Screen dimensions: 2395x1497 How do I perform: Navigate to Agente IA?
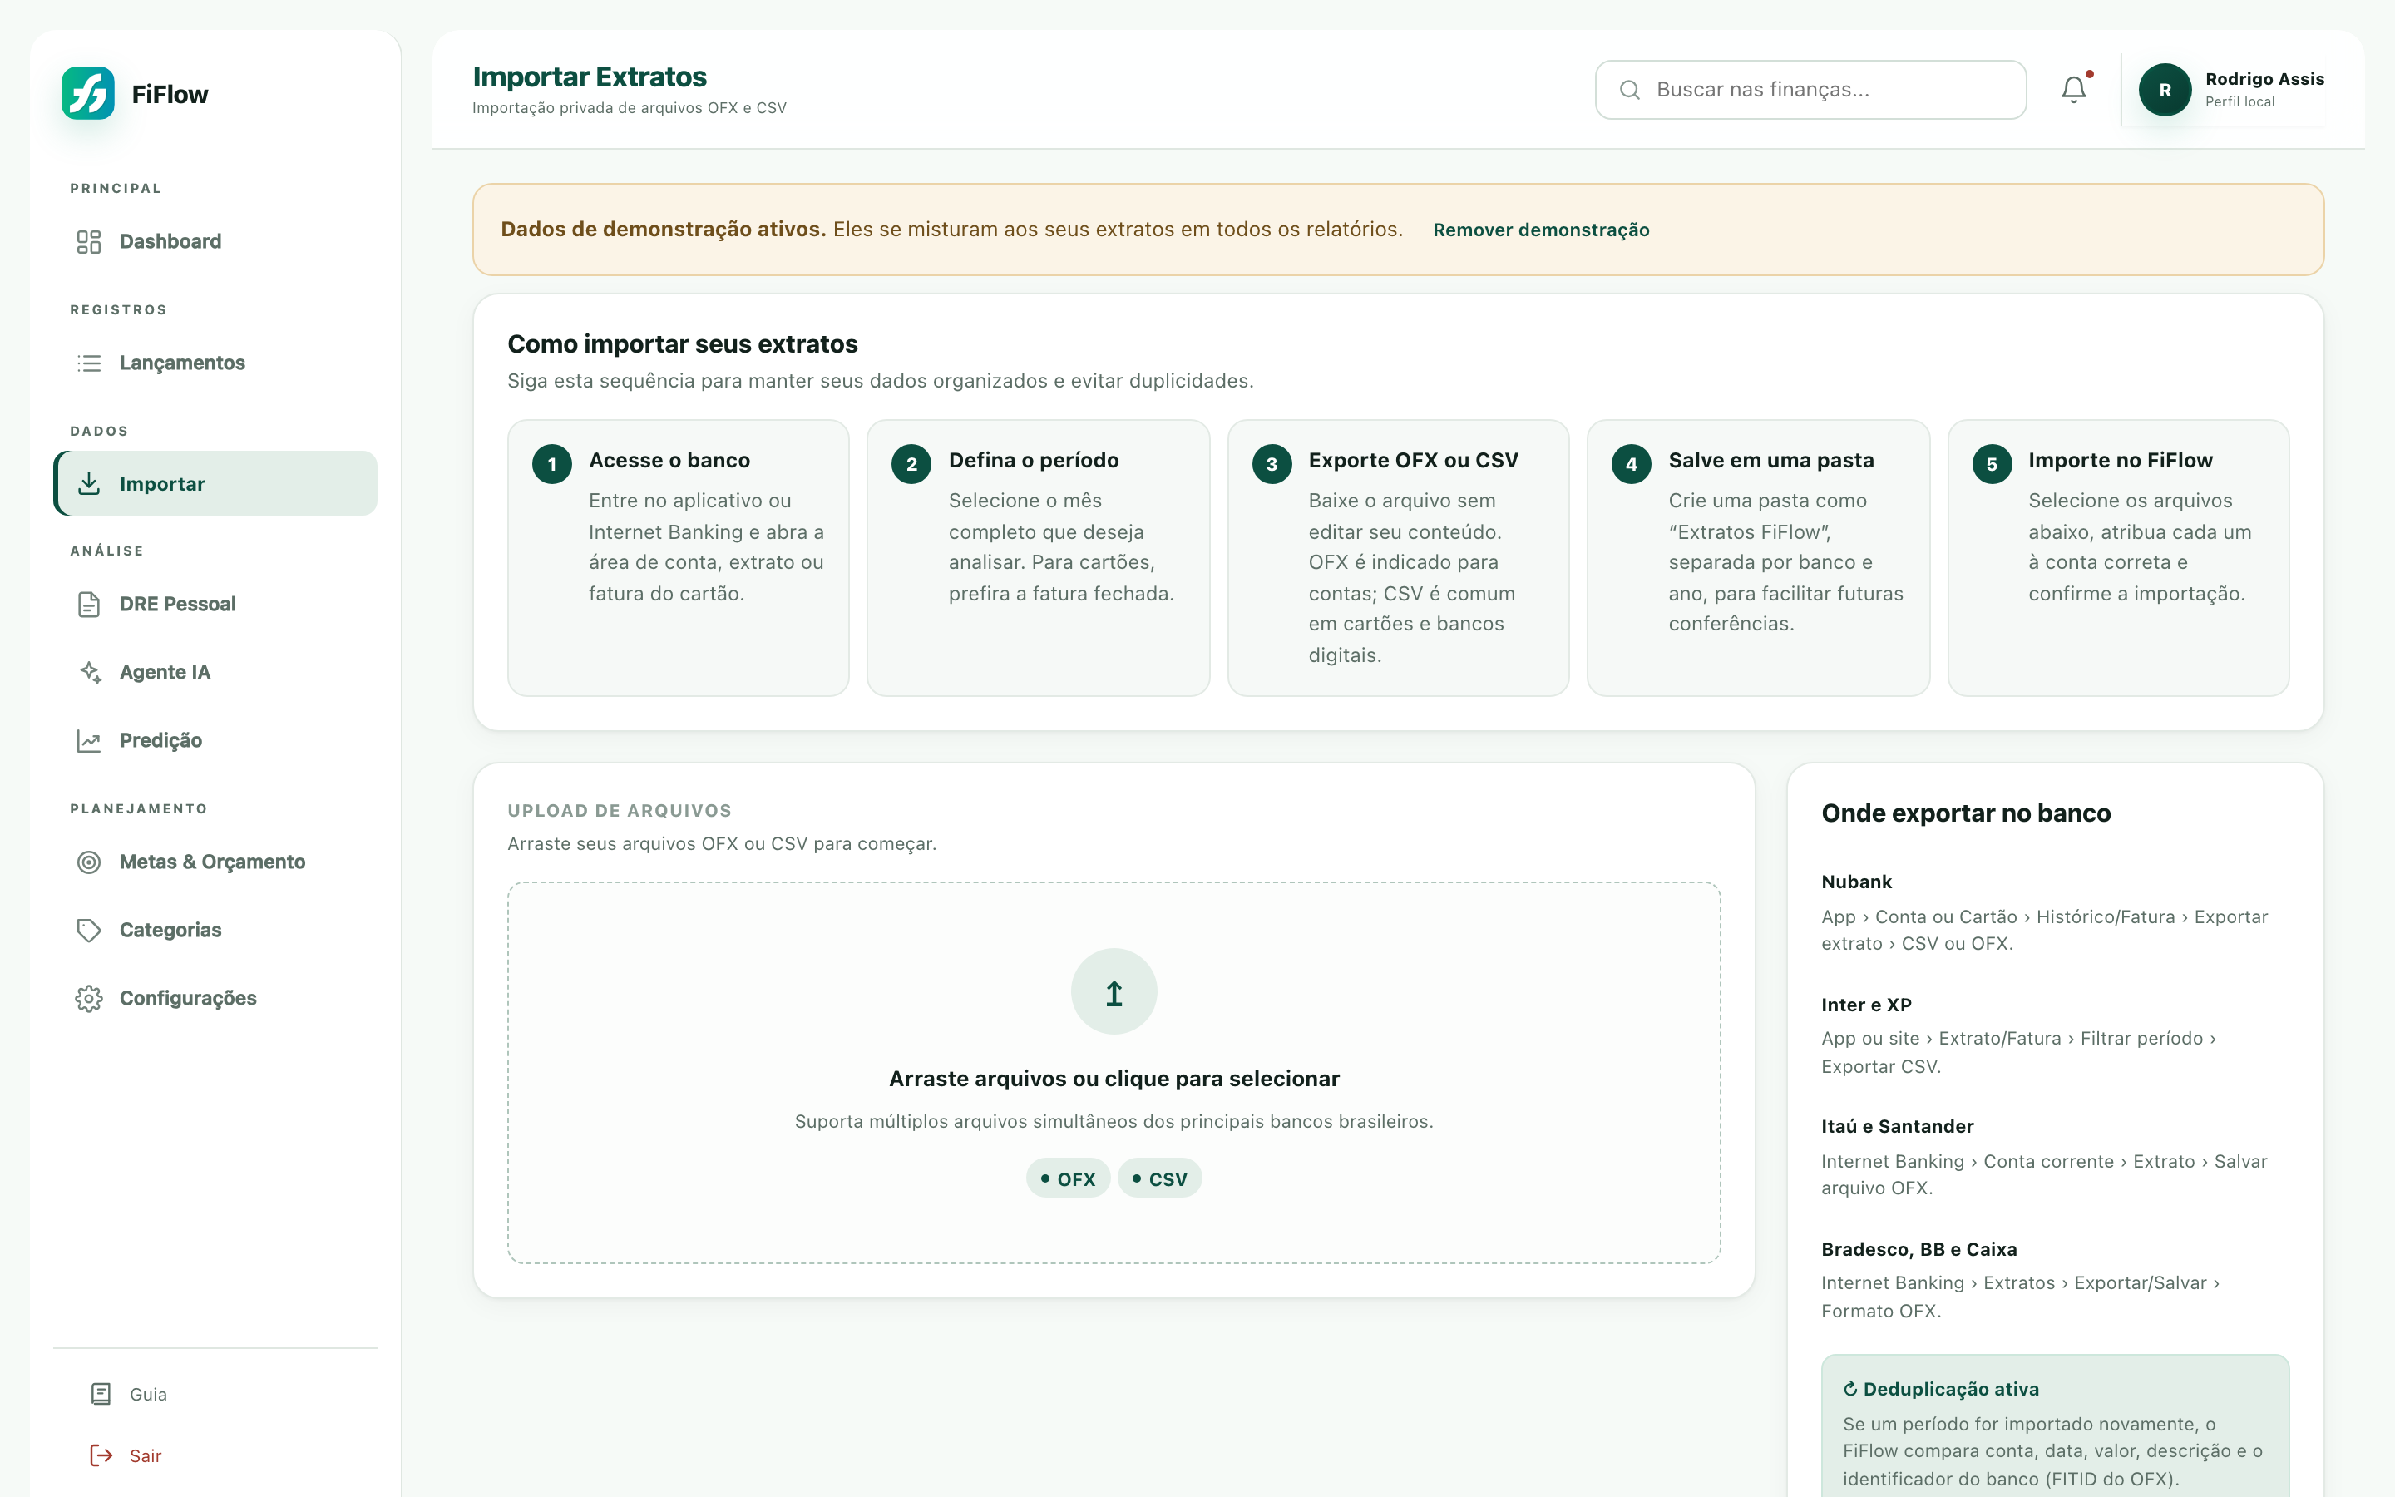[215, 672]
